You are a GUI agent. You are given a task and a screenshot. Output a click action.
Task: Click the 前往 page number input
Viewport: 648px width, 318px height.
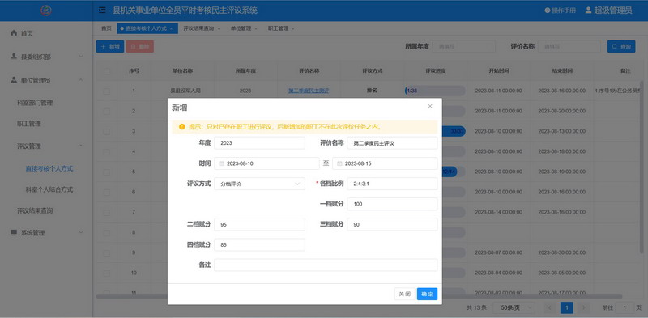[625, 307]
